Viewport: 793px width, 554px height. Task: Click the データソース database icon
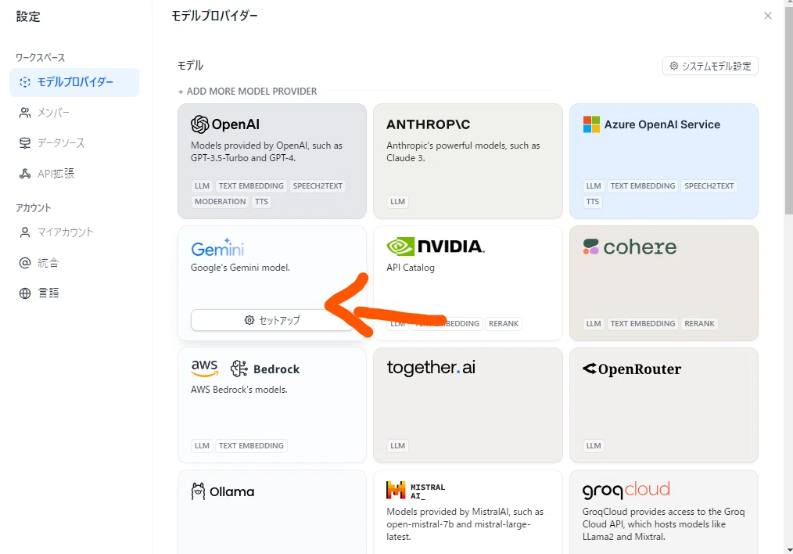pos(25,143)
